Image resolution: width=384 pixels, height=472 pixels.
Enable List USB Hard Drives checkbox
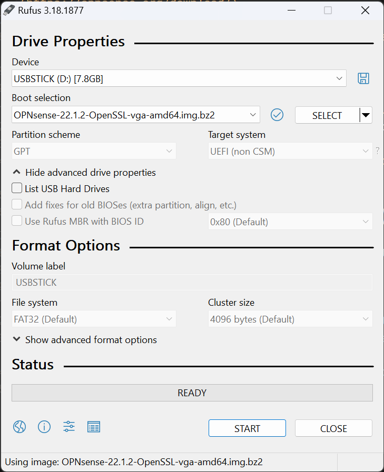(17, 188)
